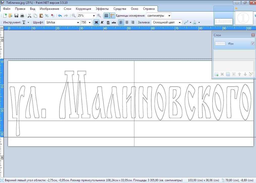
Task: Move layer down arrow icon
Action: (245, 74)
